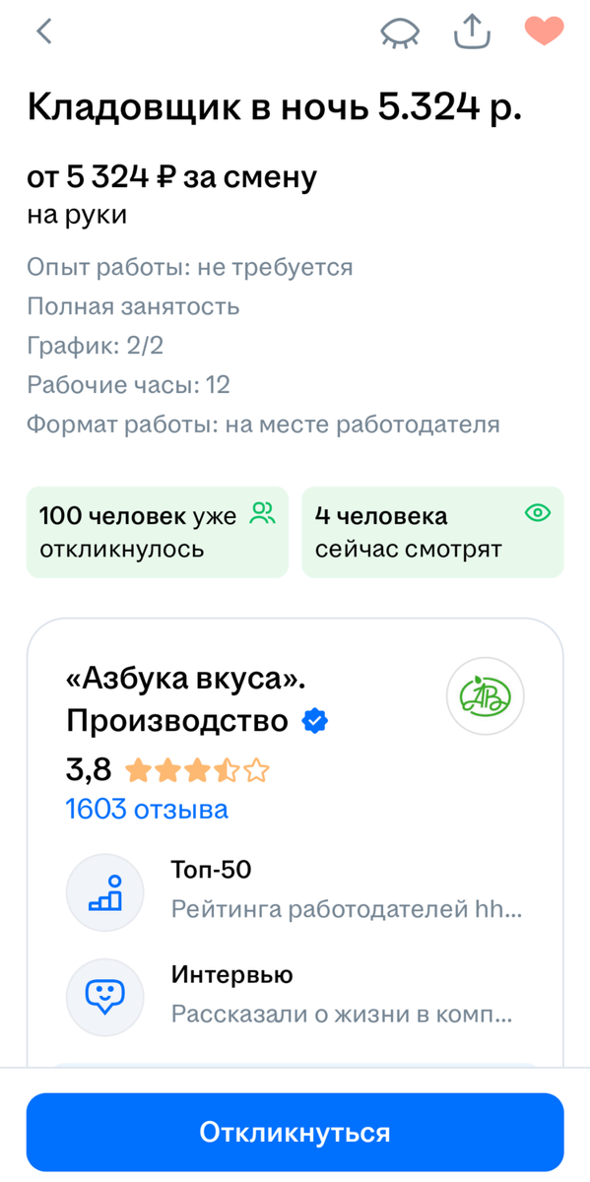Image resolution: width=590 pixels, height=1182 pixels.
Task: Tap the Откликнуться button
Action: point(295,1132)
